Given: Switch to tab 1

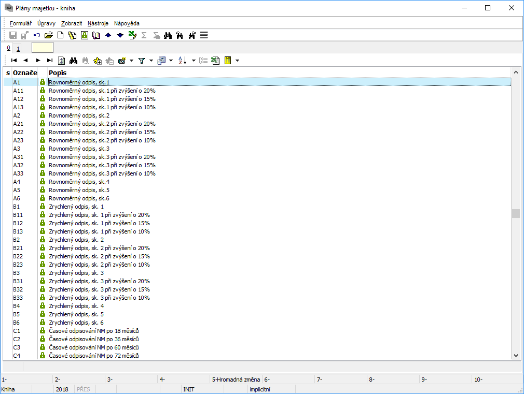Looking at the screenshot, I should (18, 49).
